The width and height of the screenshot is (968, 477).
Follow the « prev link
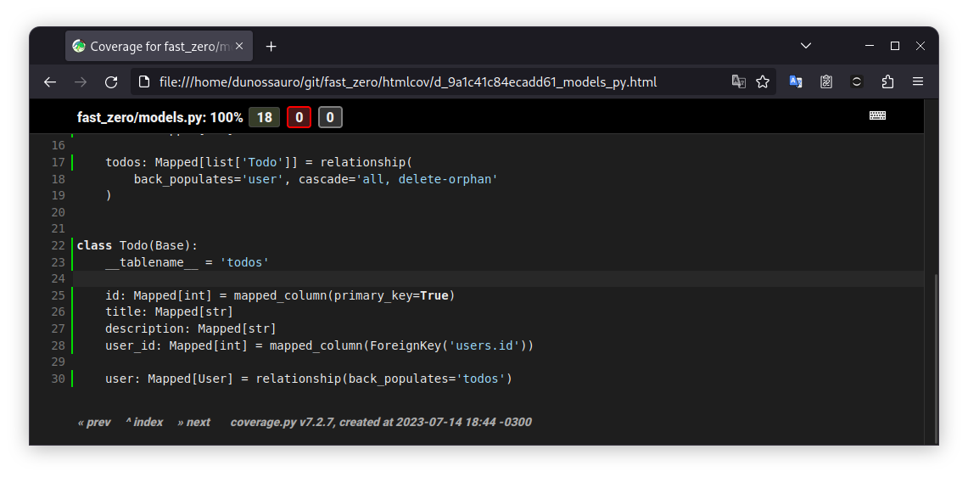[x=94, y=422]
